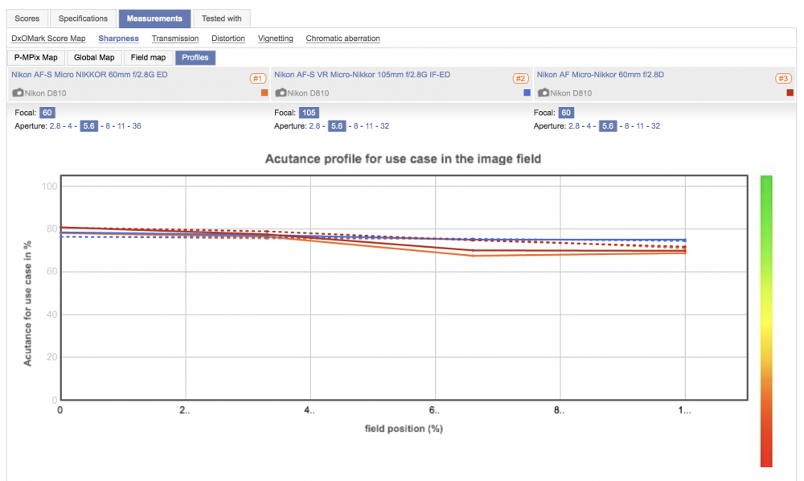Viewport: 804px width, 481px height.
Task: Set aperture 2.8 for the 60mm f/2.8G lens
Action: [x=55, y=126]
